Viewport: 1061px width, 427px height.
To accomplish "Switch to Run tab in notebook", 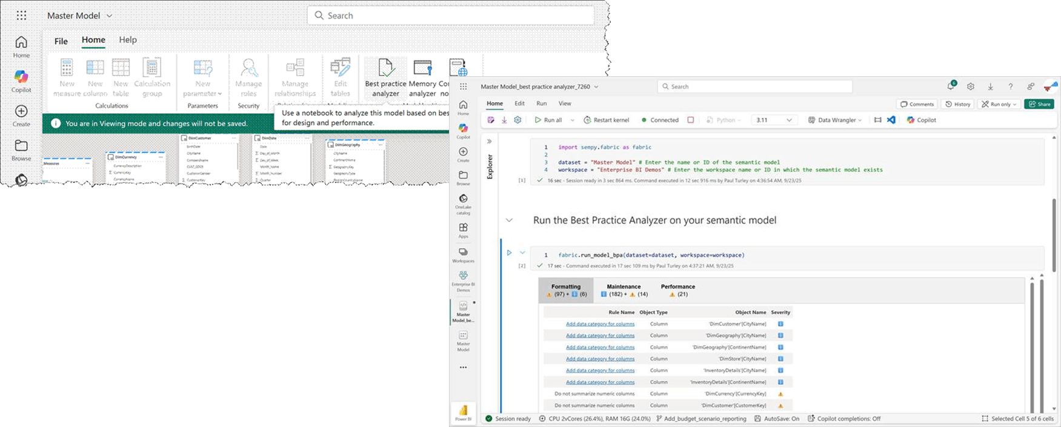I will [x=541, y=103].
